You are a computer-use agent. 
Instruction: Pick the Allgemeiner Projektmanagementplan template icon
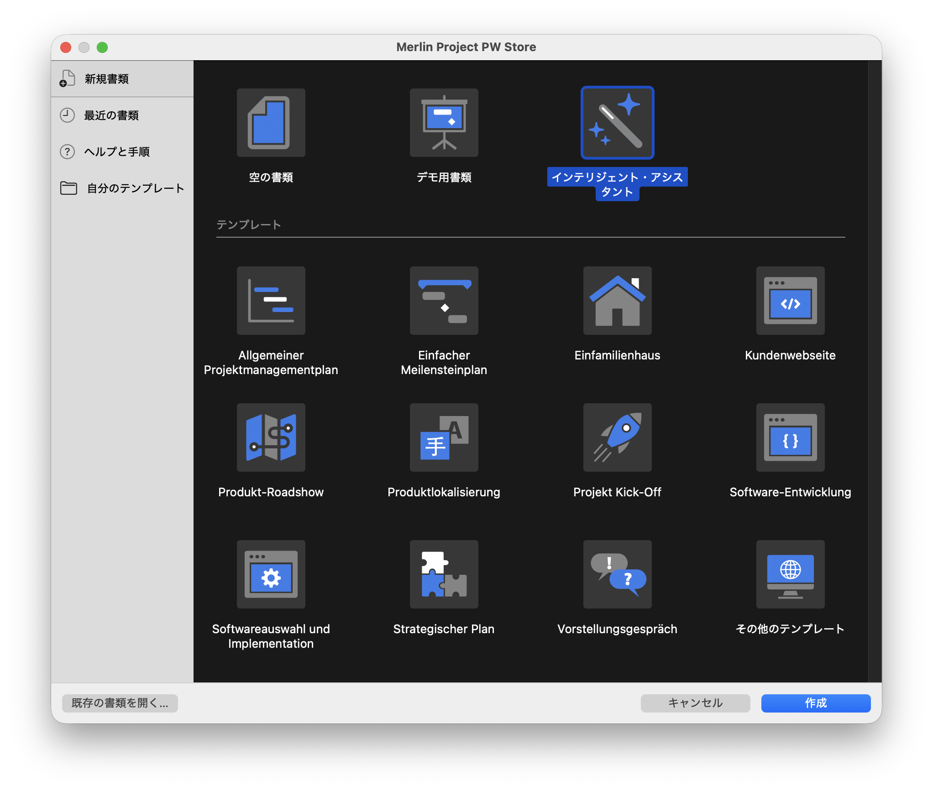pos(271,301)
